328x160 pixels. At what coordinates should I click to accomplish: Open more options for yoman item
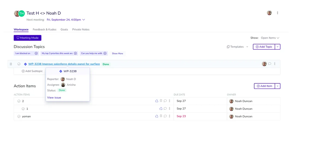(x=169, y=116)
